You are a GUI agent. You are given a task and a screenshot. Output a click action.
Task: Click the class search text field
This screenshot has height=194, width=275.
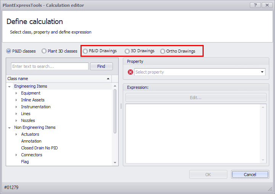50,66
